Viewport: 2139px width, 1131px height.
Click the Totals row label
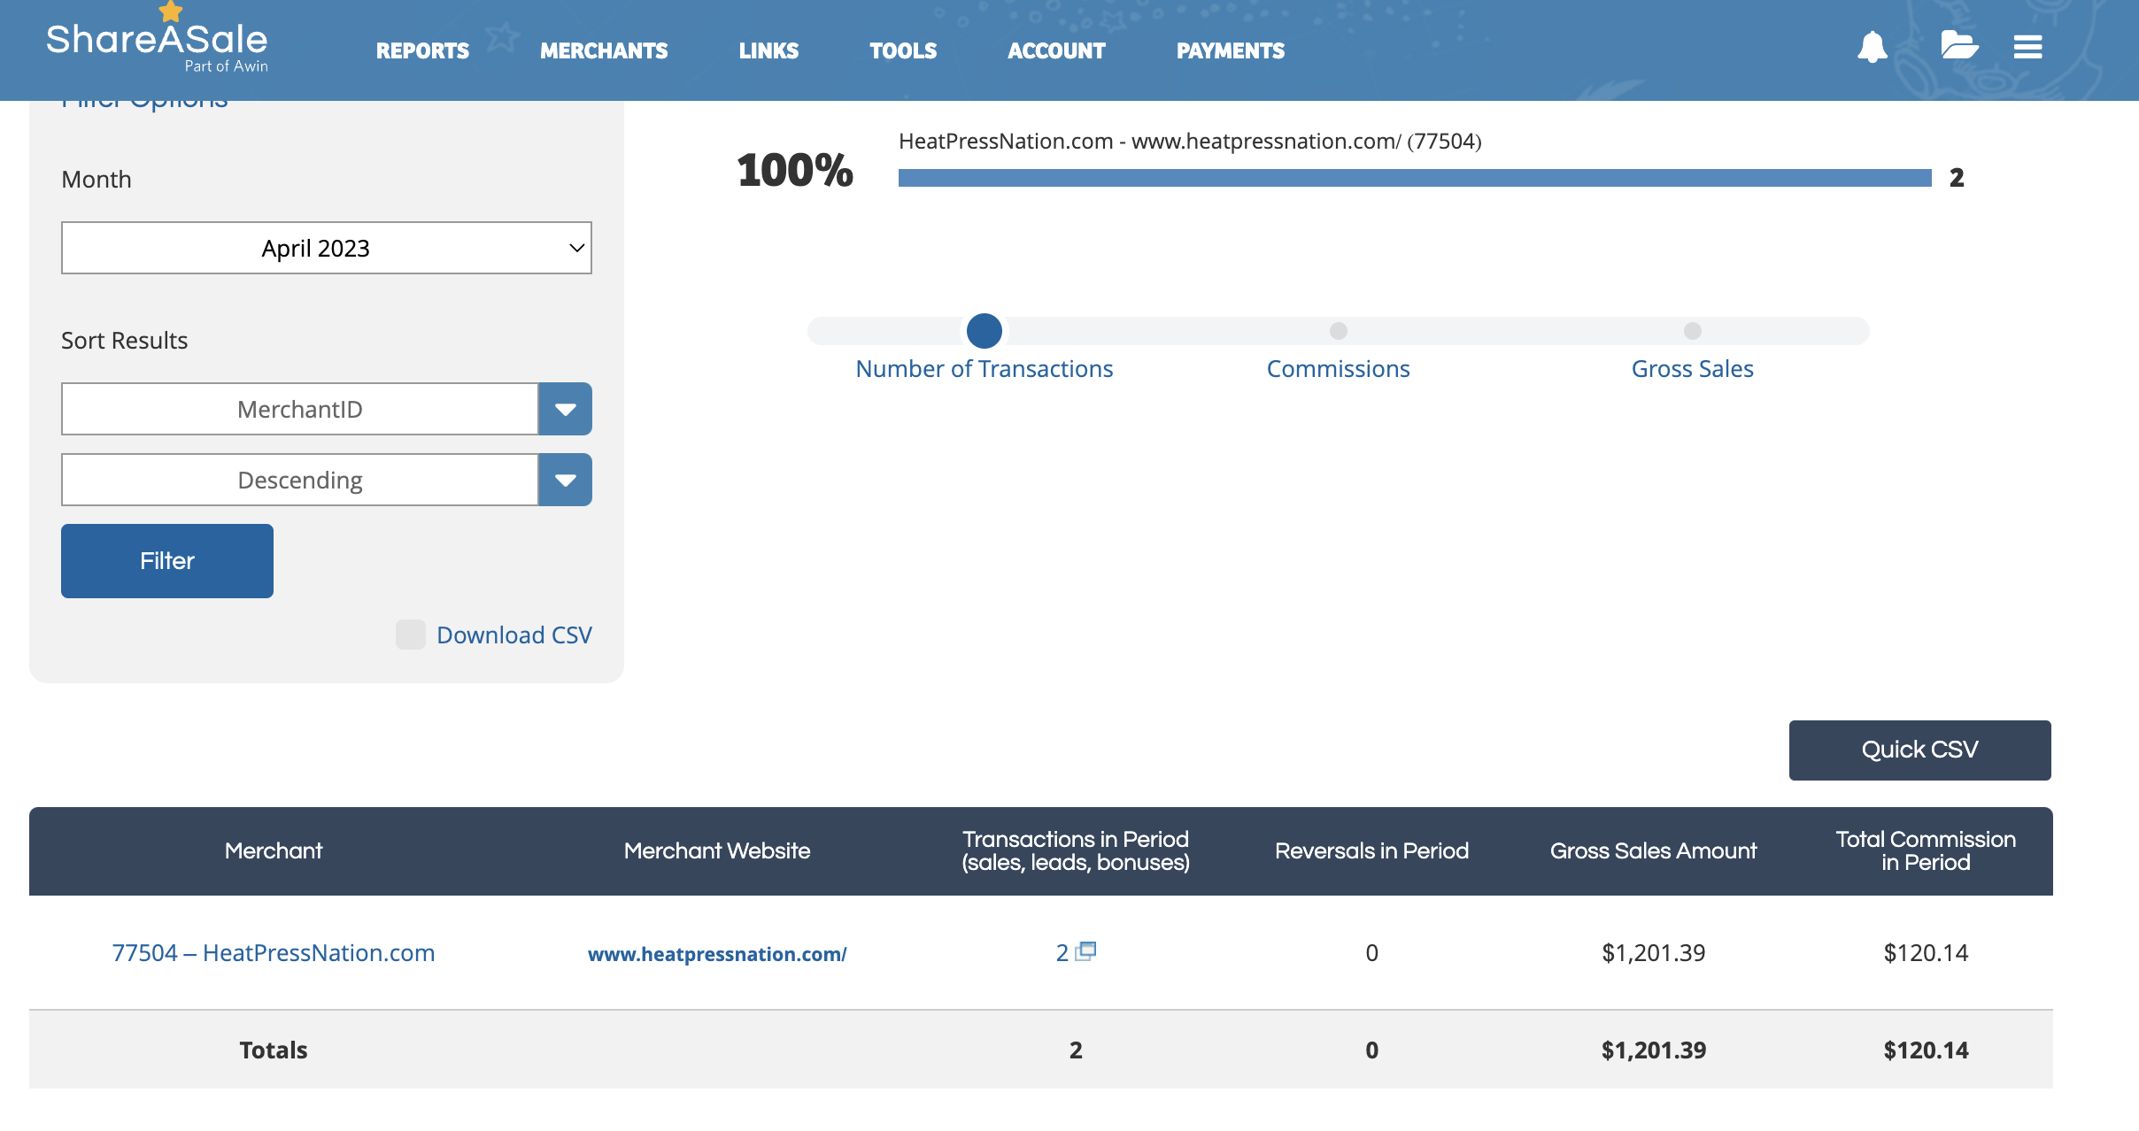point(274,1050)
